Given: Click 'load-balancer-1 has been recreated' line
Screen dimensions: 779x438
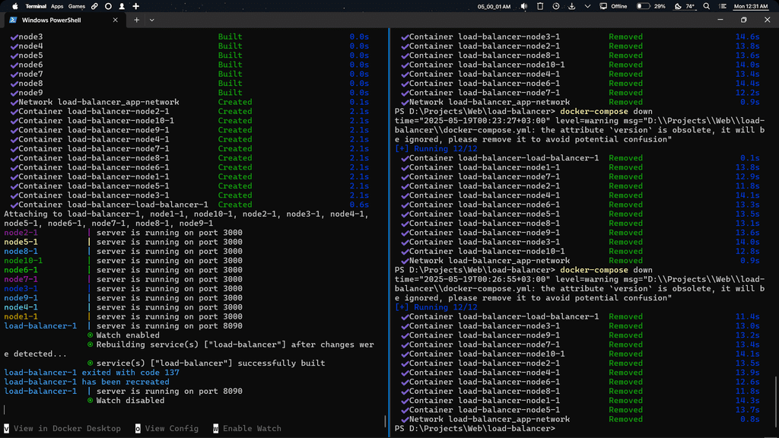Looking at the screenshot, I should tap(87, 382).
